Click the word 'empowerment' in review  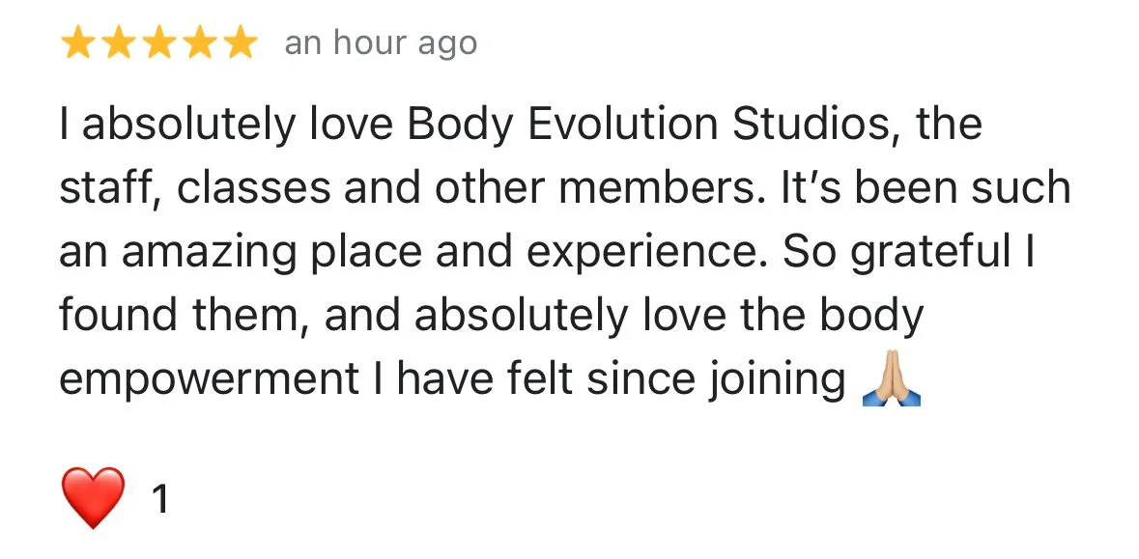pyautogui.click(x=210, y=379)
